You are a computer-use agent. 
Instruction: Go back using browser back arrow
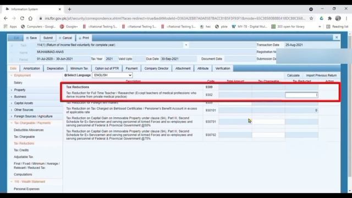click(5, 18)
